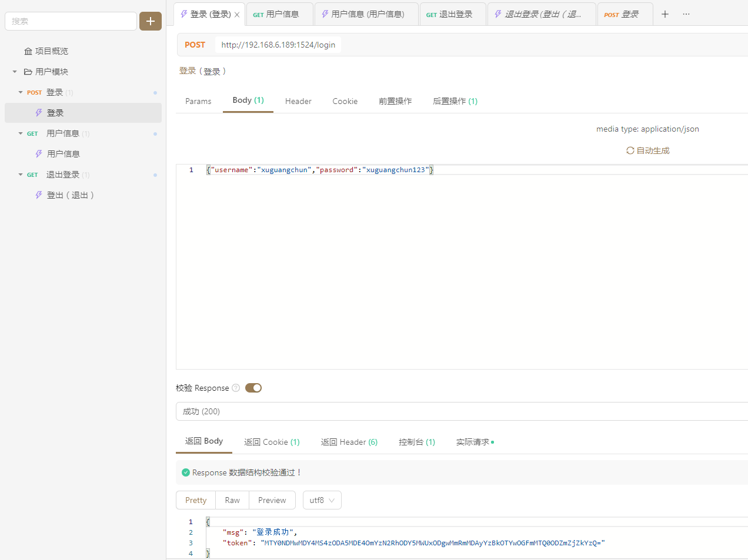The width and height of the screenshot is (748, 560).
Task: Open the 前置操作 tab
Action: pyautogui.click(x=395, y=101)
